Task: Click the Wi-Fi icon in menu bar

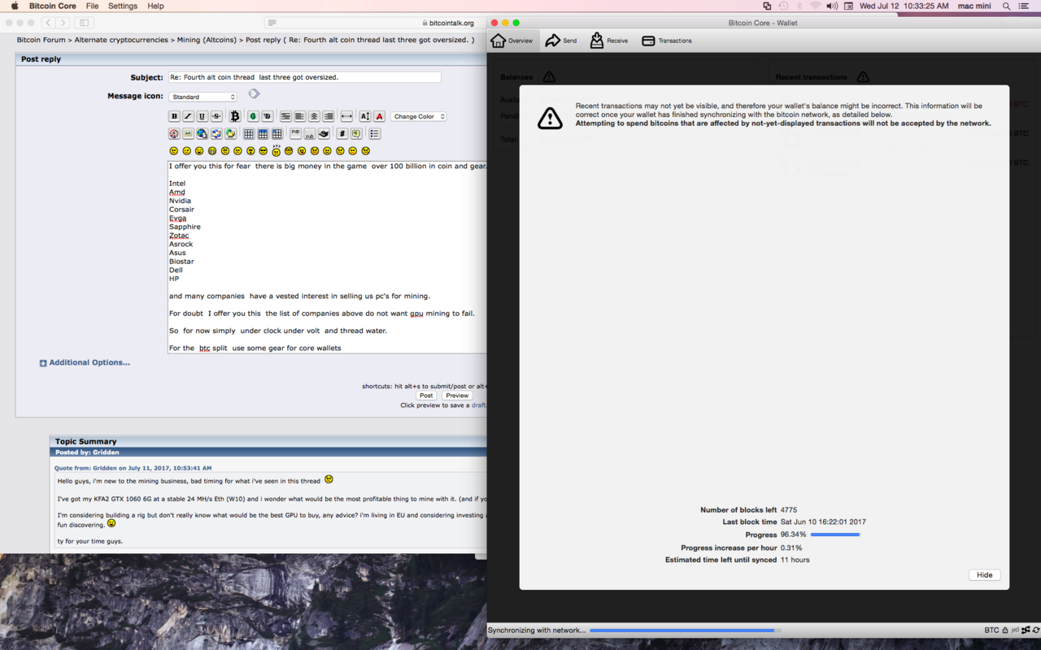Action: point(815,6)
